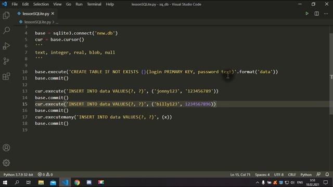Viewport: 333px width, 187px height.
Task: Open the Search view in activity bar
Action: pos(6,30)
